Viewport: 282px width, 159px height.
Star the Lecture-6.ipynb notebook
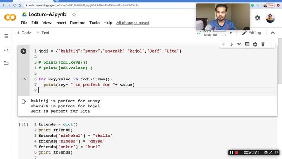(x=74, y=15)
